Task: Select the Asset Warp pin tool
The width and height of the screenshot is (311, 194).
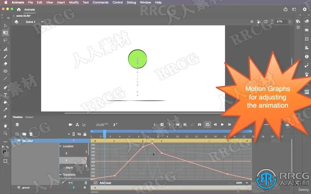Action: [5, 117]
